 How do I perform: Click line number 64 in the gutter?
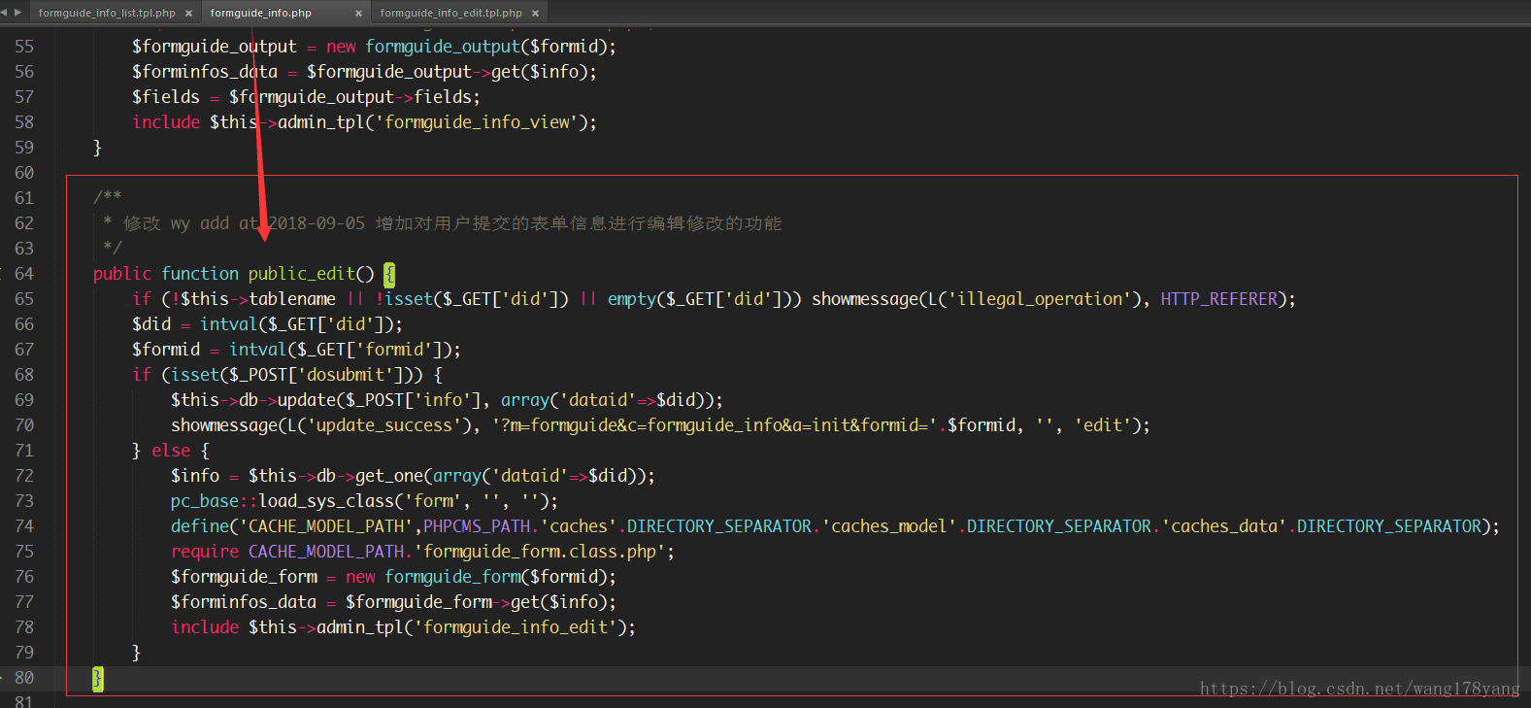tap(24, 274)
